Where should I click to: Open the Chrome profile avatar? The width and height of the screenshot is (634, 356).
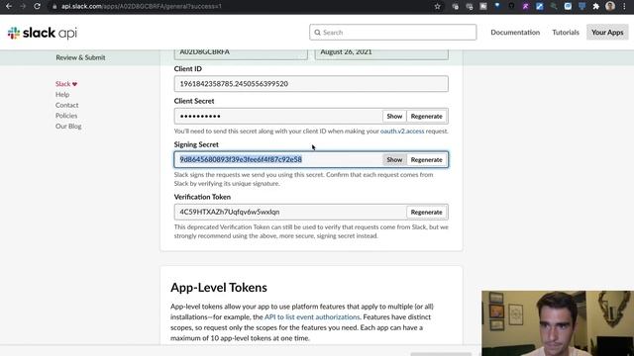click(x=610, y=6)
